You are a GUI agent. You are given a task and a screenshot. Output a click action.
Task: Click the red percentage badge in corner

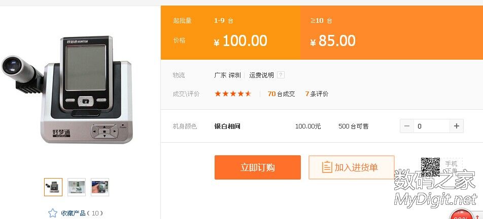(461, 214)
